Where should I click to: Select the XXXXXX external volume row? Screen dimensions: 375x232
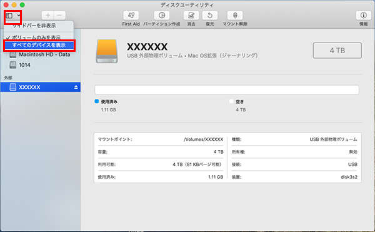point(41,87)
